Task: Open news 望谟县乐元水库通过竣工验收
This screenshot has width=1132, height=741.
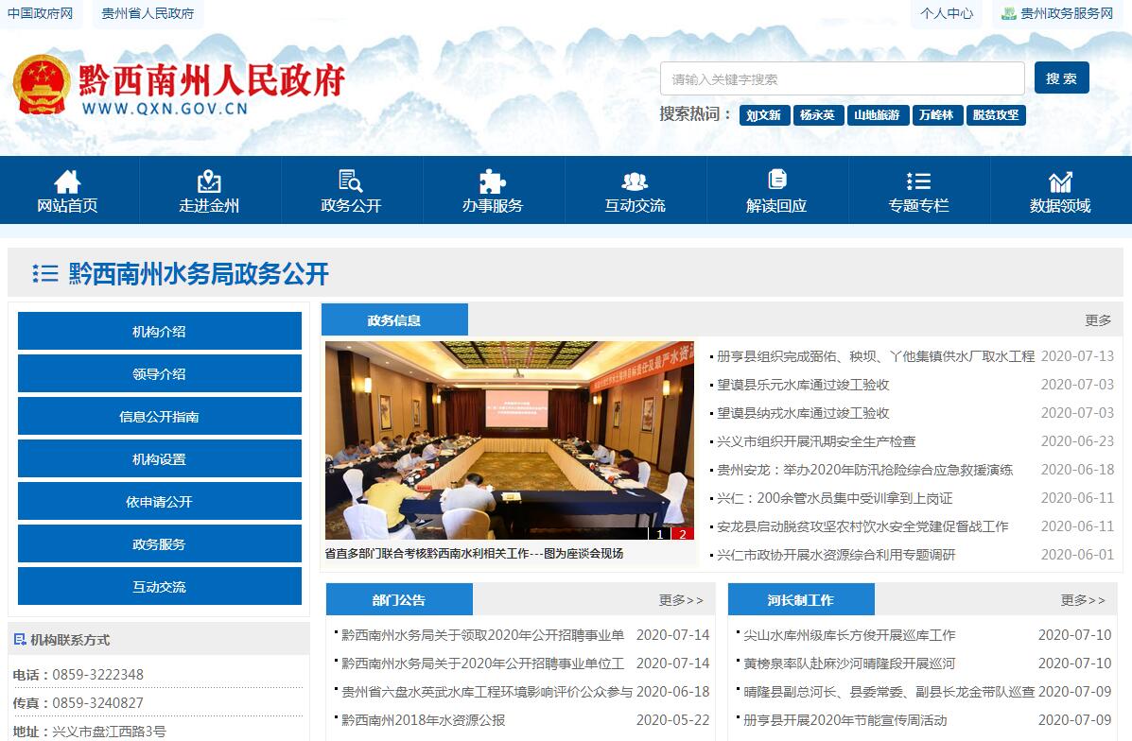Action: (803, 385)
